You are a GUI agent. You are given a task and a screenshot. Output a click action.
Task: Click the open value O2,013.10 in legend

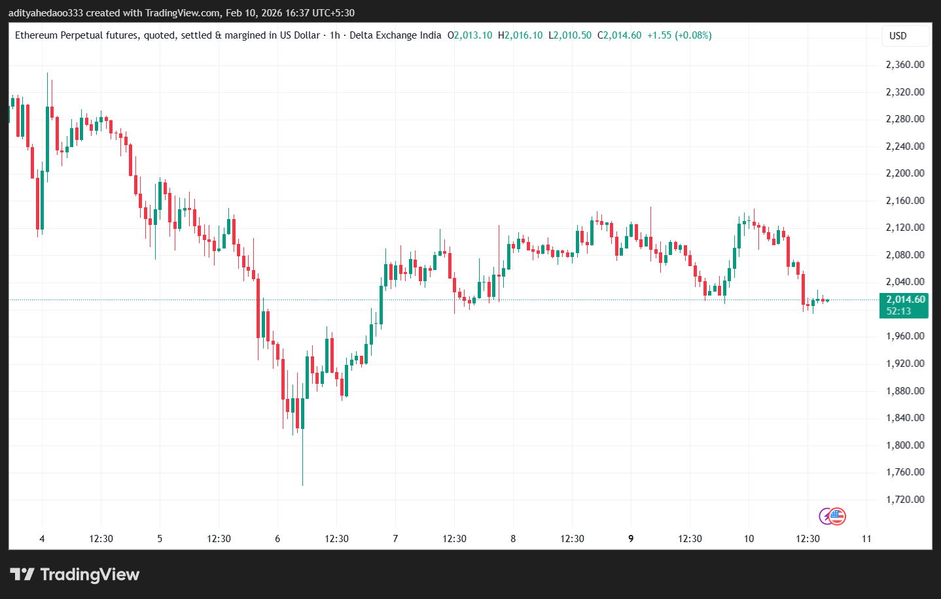point(470,35)
